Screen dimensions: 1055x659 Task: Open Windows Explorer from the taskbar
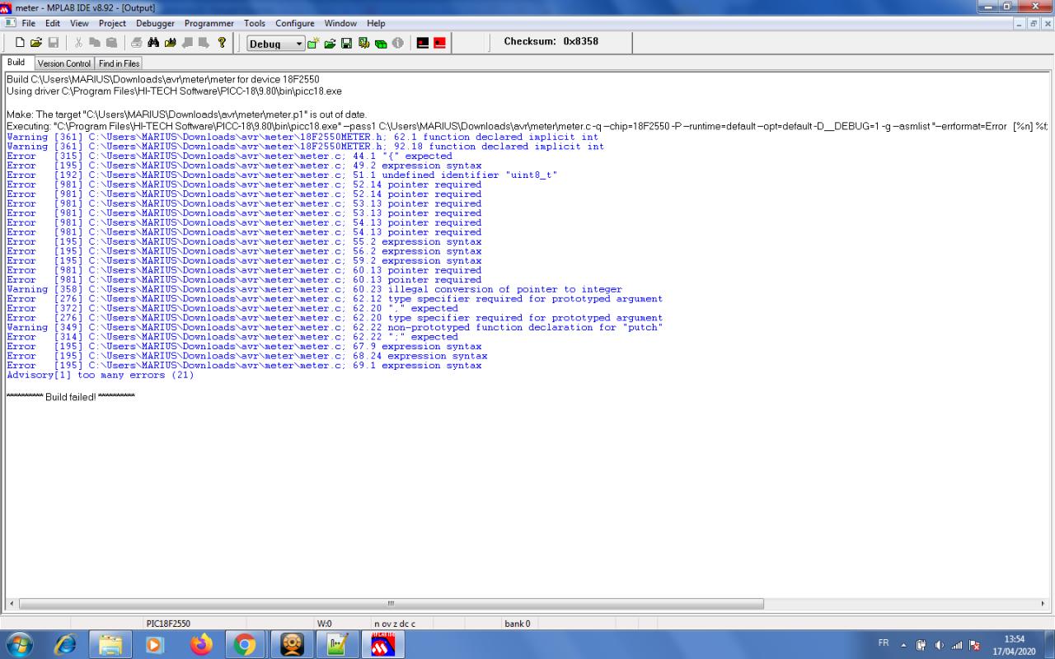click(110, 644)
